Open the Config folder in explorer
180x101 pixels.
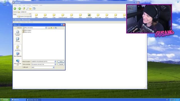click(x=54, y=16)
